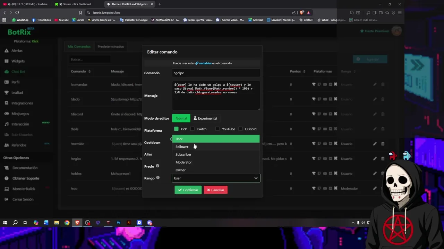This screenshot has height=249, width=444.
Task: Click Hazte Premium link
Action: [375, 31]
